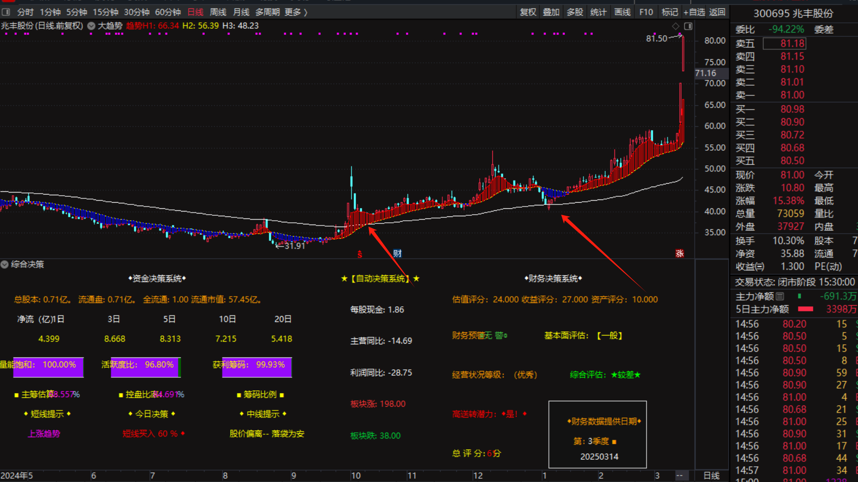Click the blue 财 financial marker

397,253
